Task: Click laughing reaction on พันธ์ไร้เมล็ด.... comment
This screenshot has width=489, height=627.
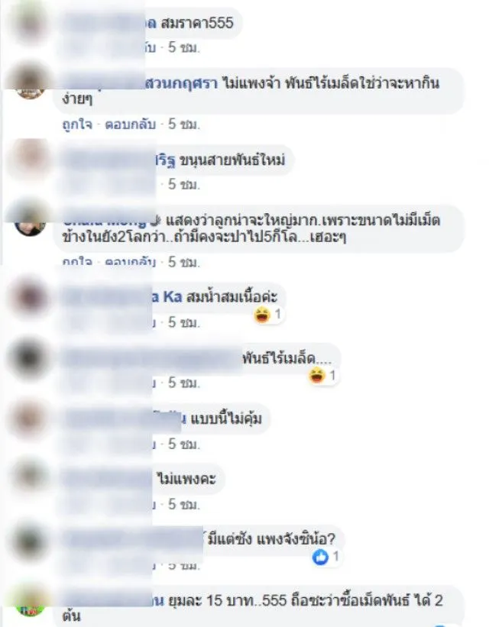Action: coord(317,376)
